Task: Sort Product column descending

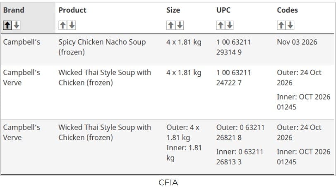Action: click(x=72, y=25)
